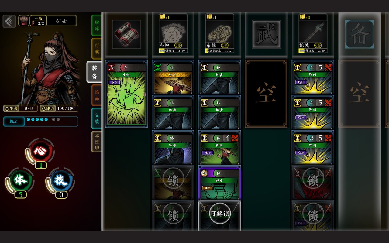
Task: Click the empty 武 weapon slot
Action: coord(266,34)
